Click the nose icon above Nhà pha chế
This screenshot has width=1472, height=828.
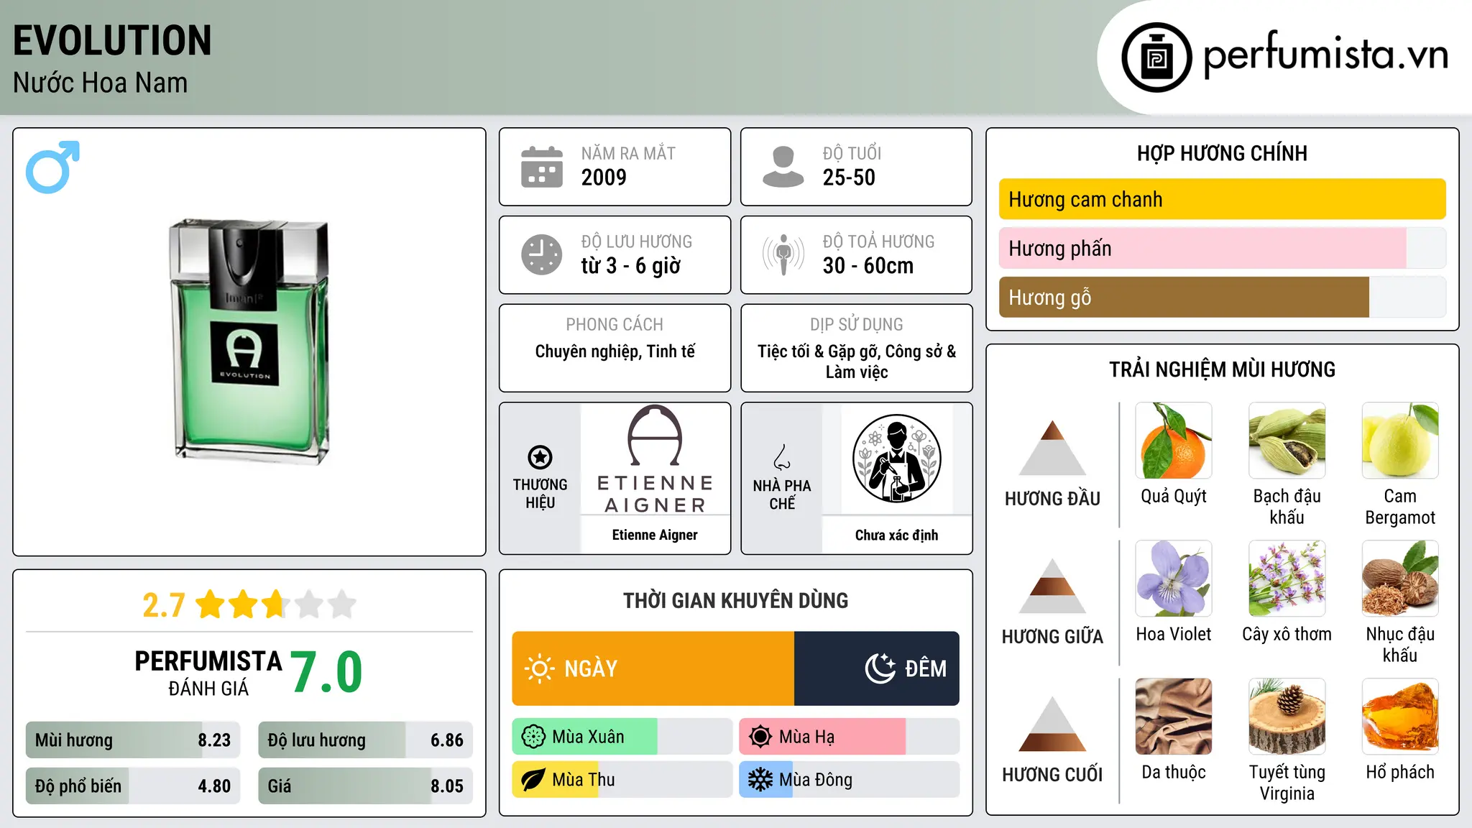click(x=782, y=457)
